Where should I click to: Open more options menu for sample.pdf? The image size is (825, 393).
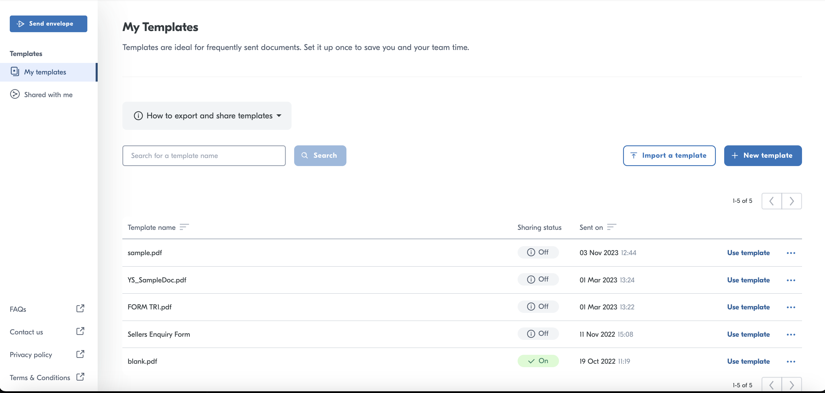(x=791, y=253)
